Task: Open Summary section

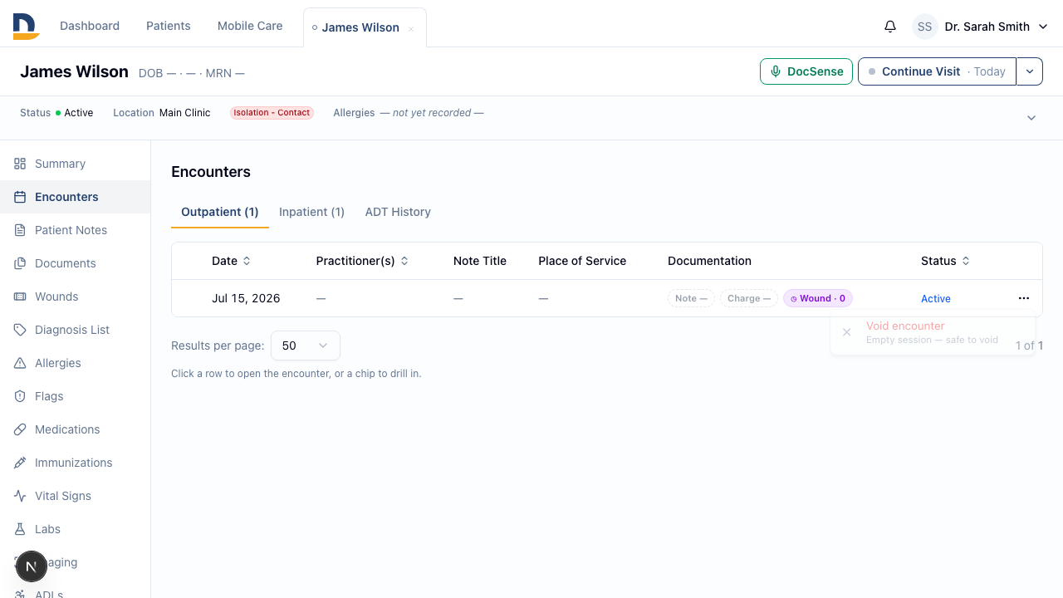Action: tap(75, 164)
